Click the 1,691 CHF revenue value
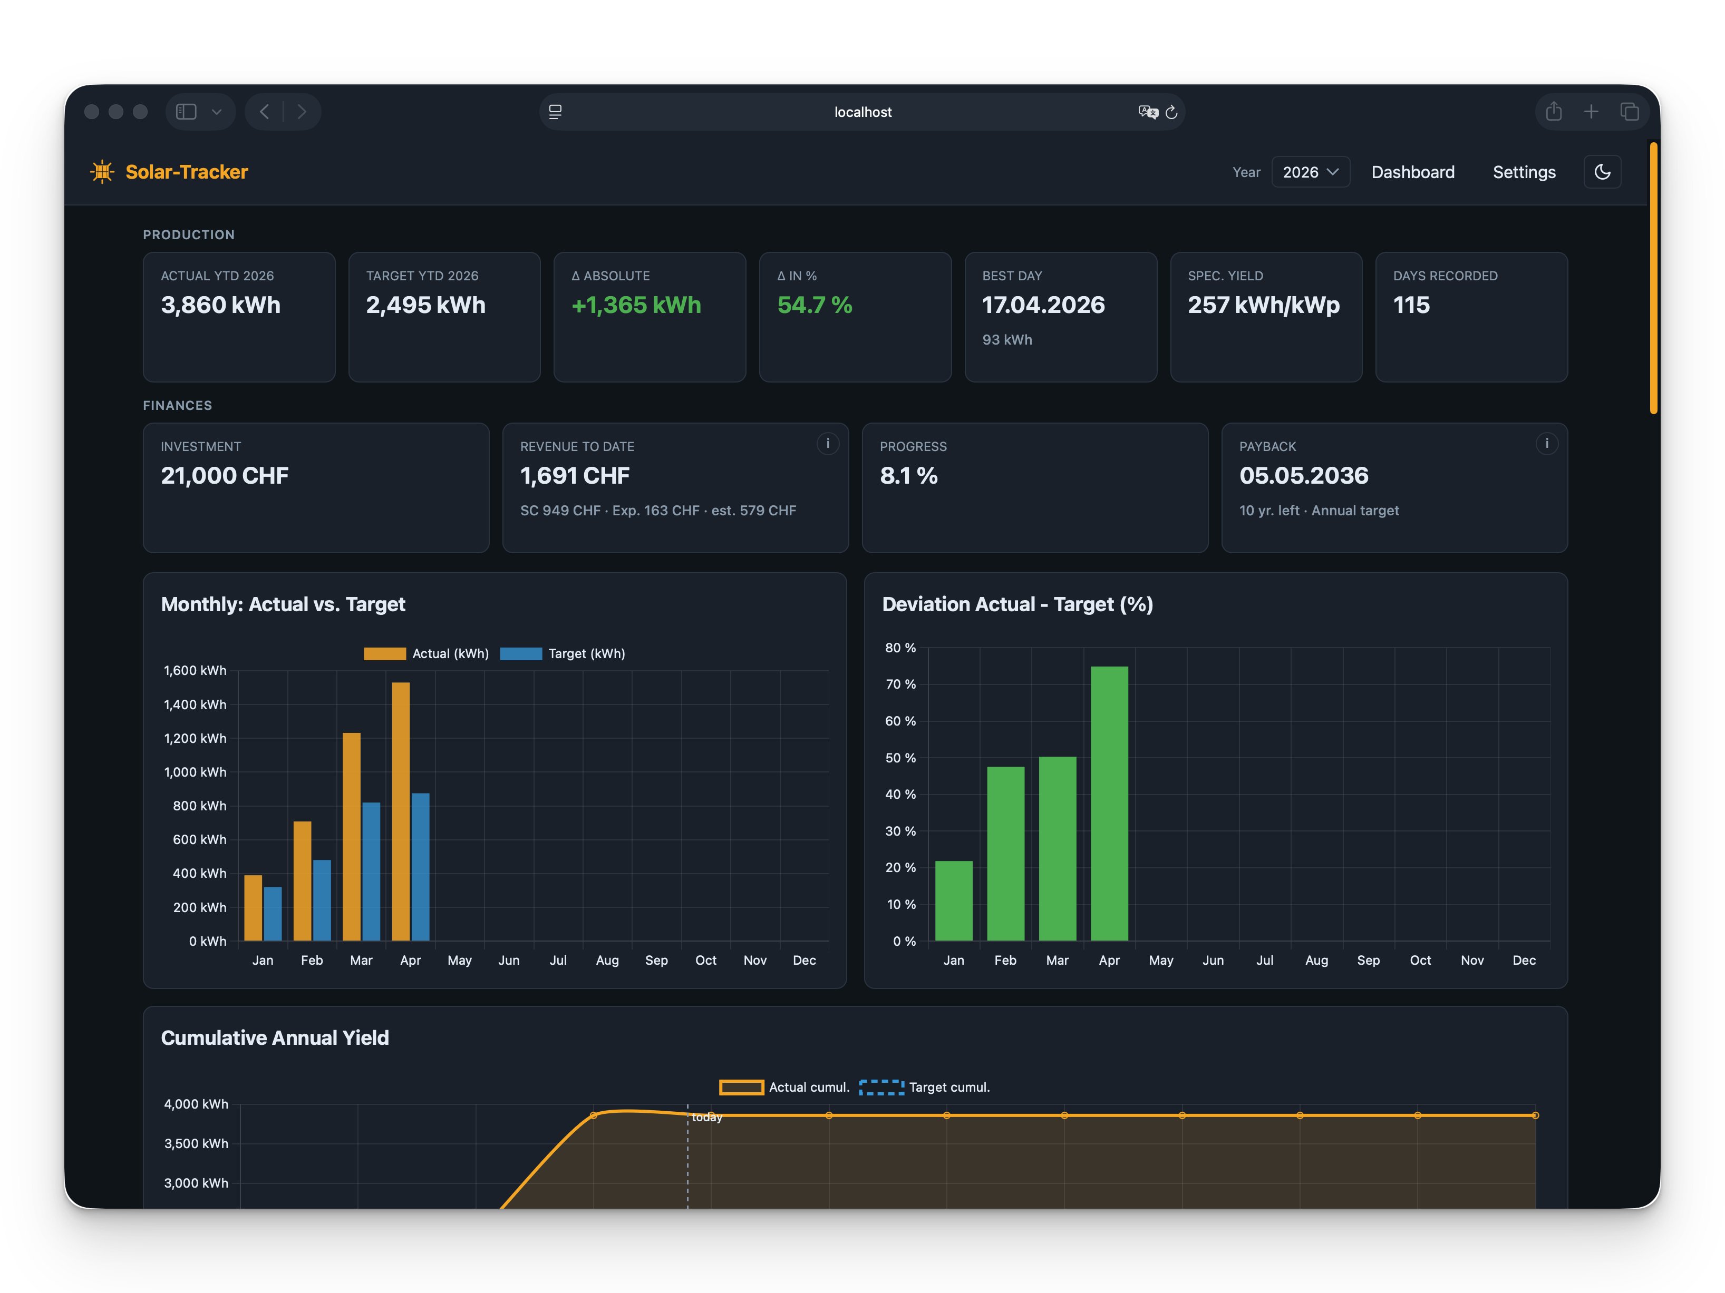 pos(575,475)
